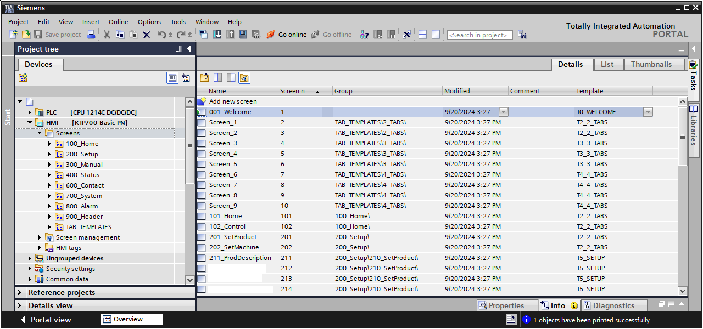Screen dimensions: 703x329
Task: Open the Online menu
Action: coord(118,22)
